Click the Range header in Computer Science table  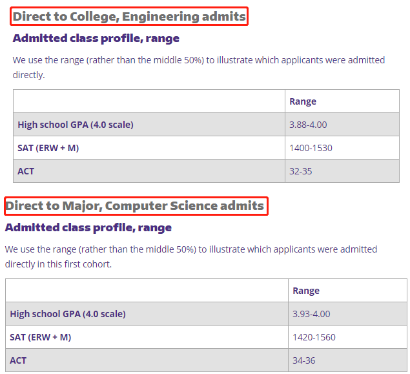(306, 291)
